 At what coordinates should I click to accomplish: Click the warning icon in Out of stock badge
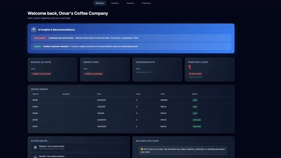click(190, 74)
